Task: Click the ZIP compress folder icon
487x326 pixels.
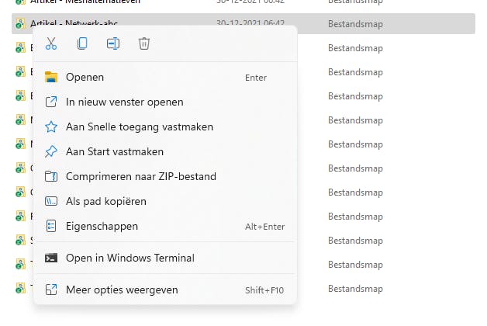Action: (51, 176)
